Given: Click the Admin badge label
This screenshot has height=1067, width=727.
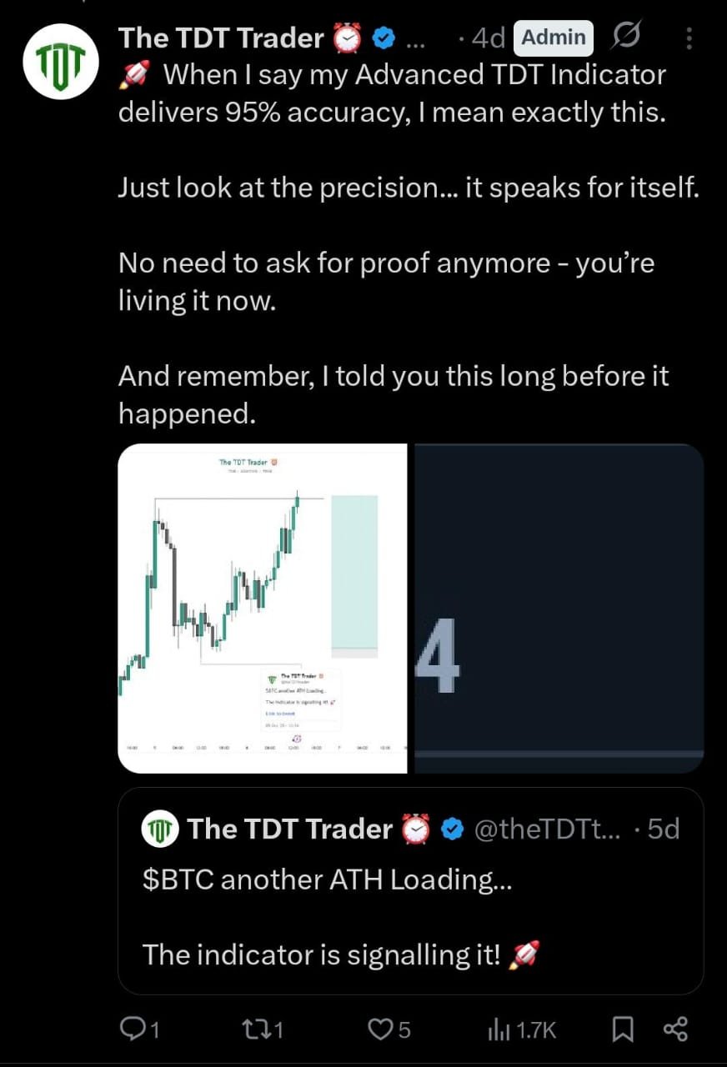Looking at the screenshot, I should click(x=554, y=38).
